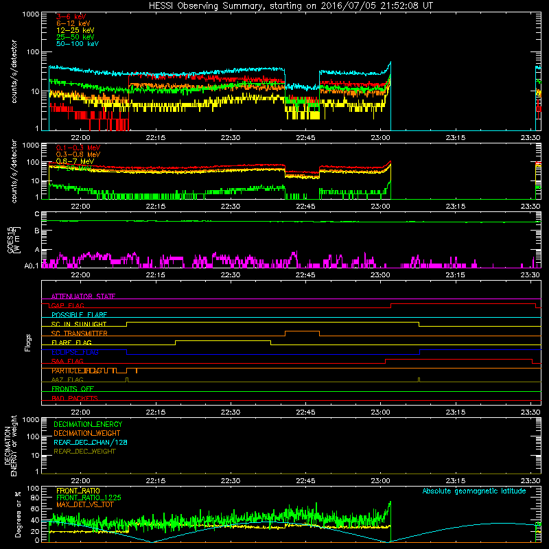Click the 60 tick on Degrees or % axis
Screen dimensions: 549x549
tap(35, 509)
